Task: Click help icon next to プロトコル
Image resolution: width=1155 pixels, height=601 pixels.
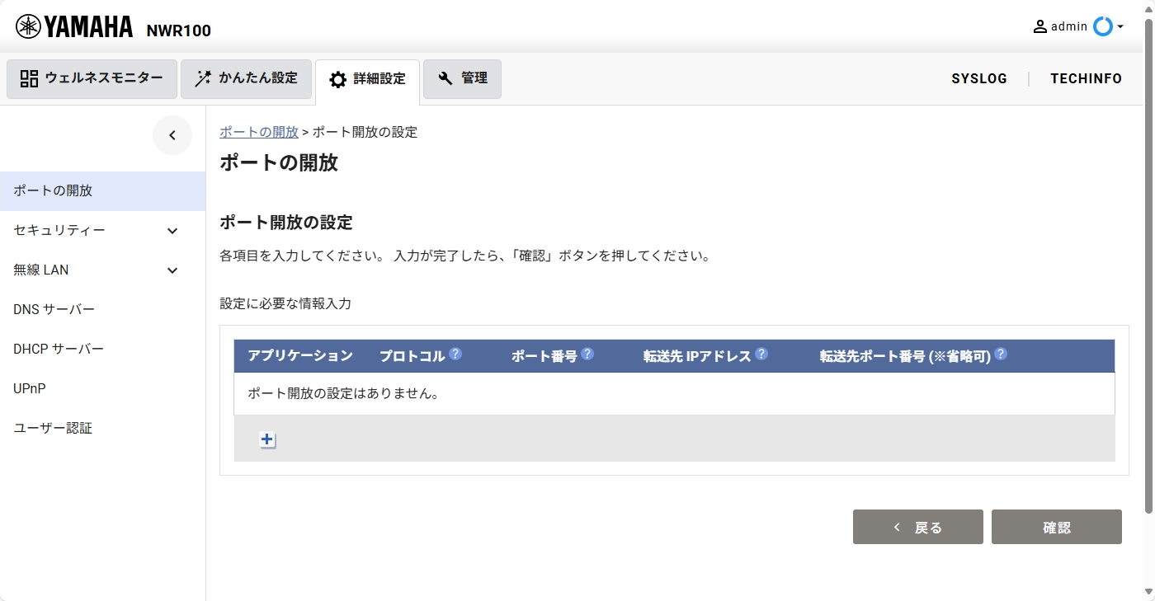Action: (x=455, y=354)
